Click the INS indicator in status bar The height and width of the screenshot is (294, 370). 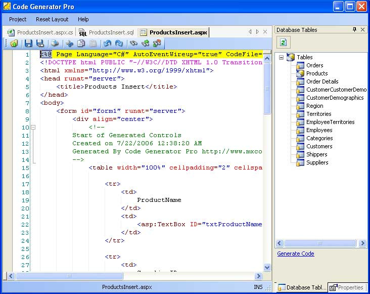point(258,287)
